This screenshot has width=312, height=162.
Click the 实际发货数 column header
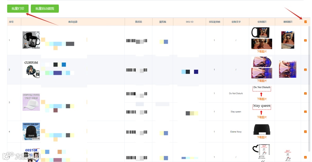(x=214, y=22)
